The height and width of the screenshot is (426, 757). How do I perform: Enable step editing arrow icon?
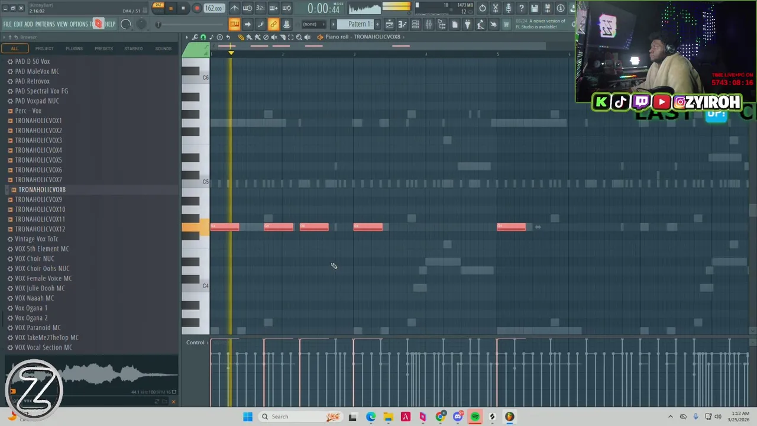point(247,24)
